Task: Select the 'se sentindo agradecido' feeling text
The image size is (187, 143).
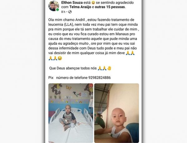Action: tap(115, 3)
